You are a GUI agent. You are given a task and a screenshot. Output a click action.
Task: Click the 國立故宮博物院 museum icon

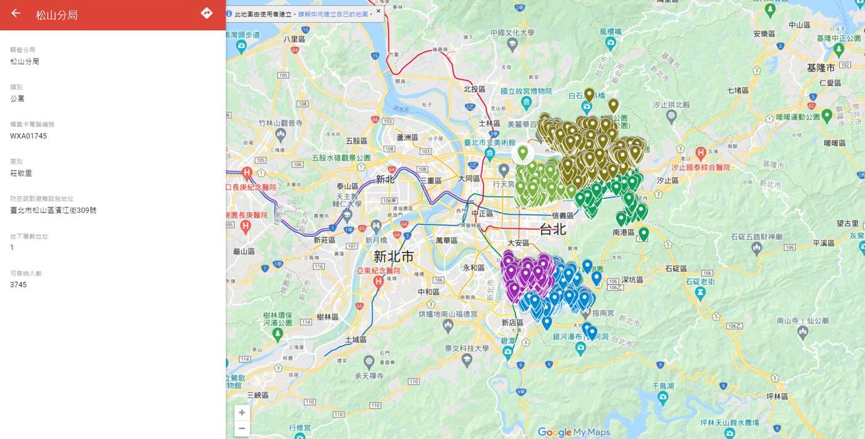tap(526, 101)
